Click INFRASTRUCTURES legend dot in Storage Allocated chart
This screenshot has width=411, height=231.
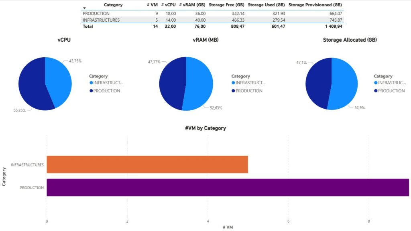coord(376,83)
